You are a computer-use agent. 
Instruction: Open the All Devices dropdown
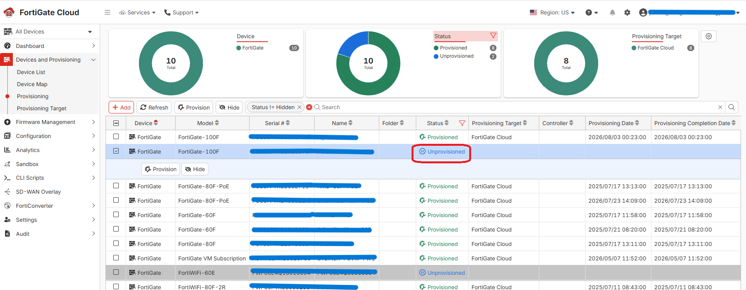[49, 32]
